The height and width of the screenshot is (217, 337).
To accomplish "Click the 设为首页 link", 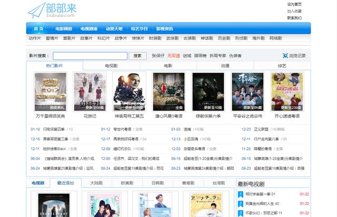I will [x=294, y=4].
